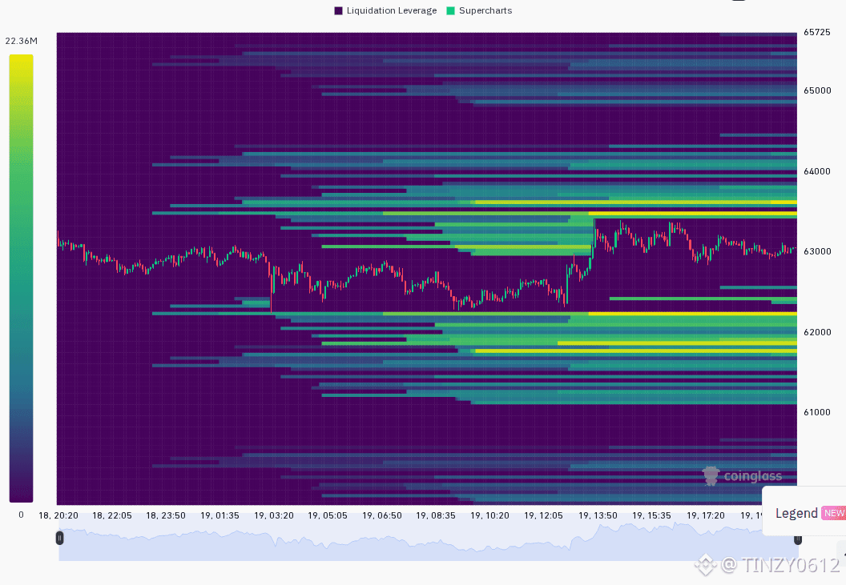Grab the right handle of the time range slider
Viewport: 846px width, 585px height.
pyautogui.click(x=797, y=539)
